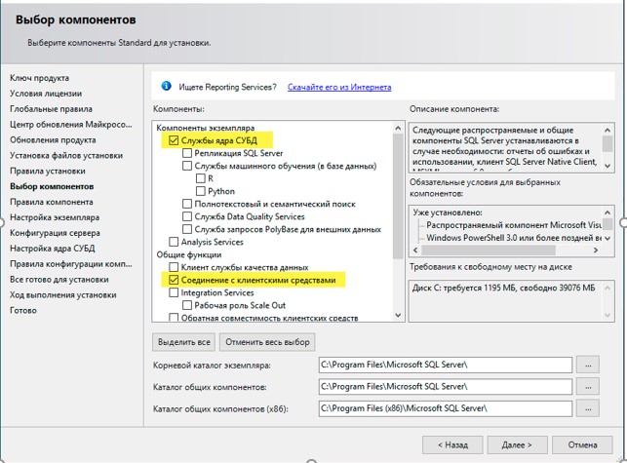Select the 'Центр обновления Майкросо...' step
Image resolution: width=627 pixels, height=463 pixels.
pos(71,125)
